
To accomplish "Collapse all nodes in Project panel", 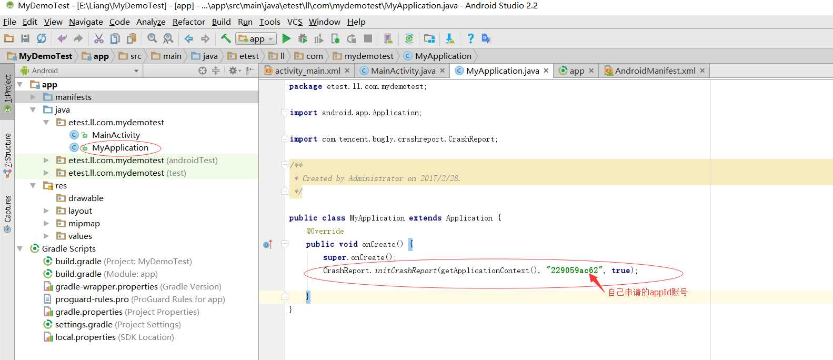I will (216, 71).
